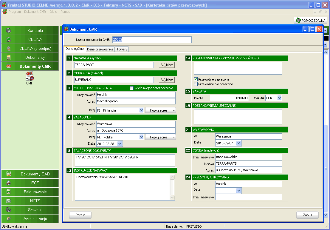Check 'Przewoźne nie opłacone' checkbox
330x230 pixels.
click(x=196, y=84)
